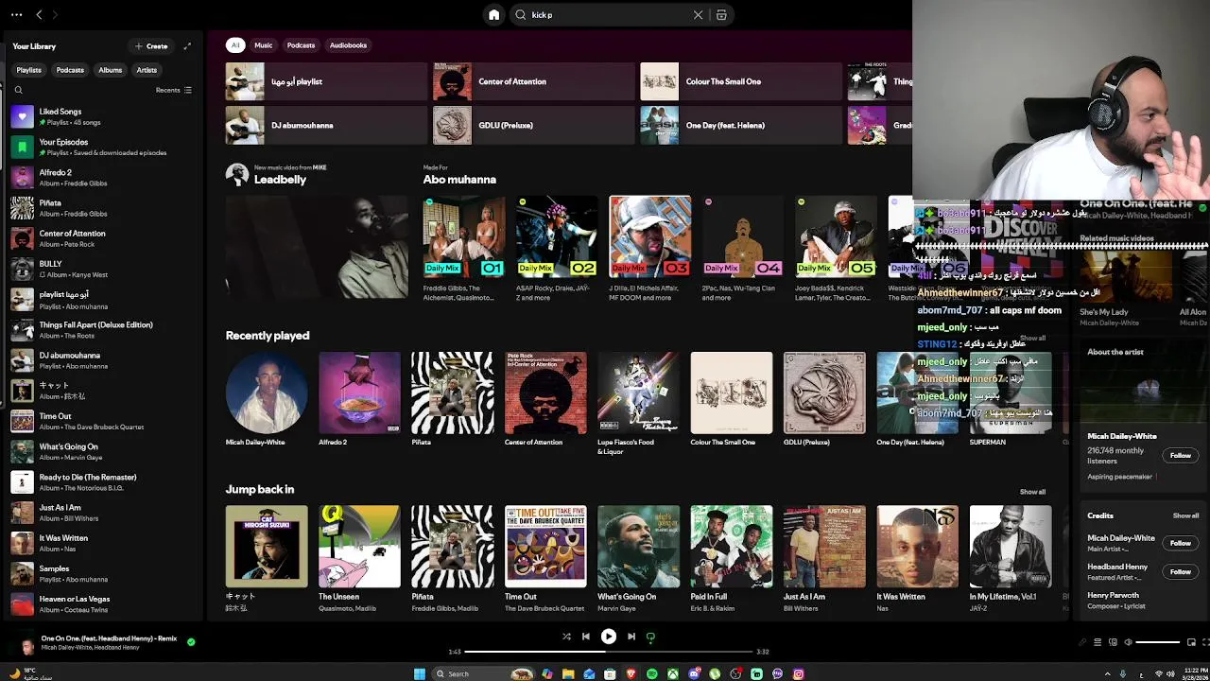Viewport: 1210px width, 681px height.
Task: Clear the search field with the X
Action: click(698, 15)
